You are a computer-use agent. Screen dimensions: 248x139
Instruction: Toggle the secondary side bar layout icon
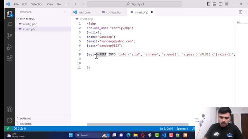point(220,4)
